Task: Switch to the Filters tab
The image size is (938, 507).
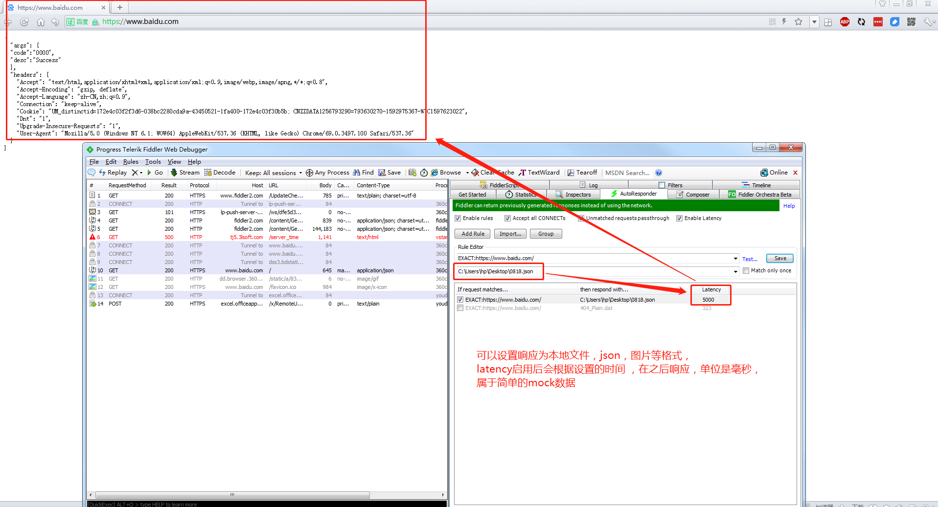Action: [x=670, y=185]
